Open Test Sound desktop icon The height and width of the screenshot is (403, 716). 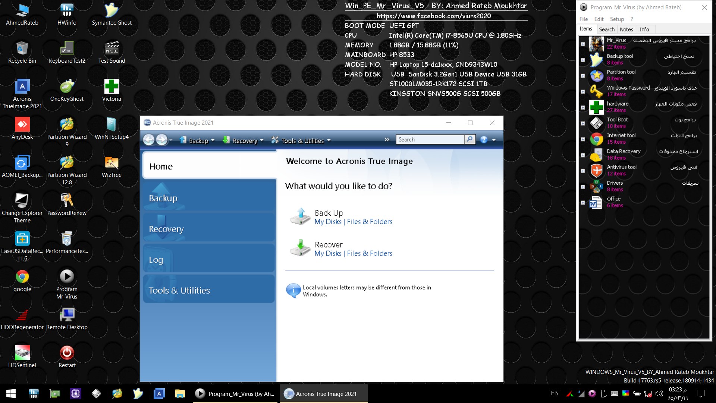tap(112, 53)
